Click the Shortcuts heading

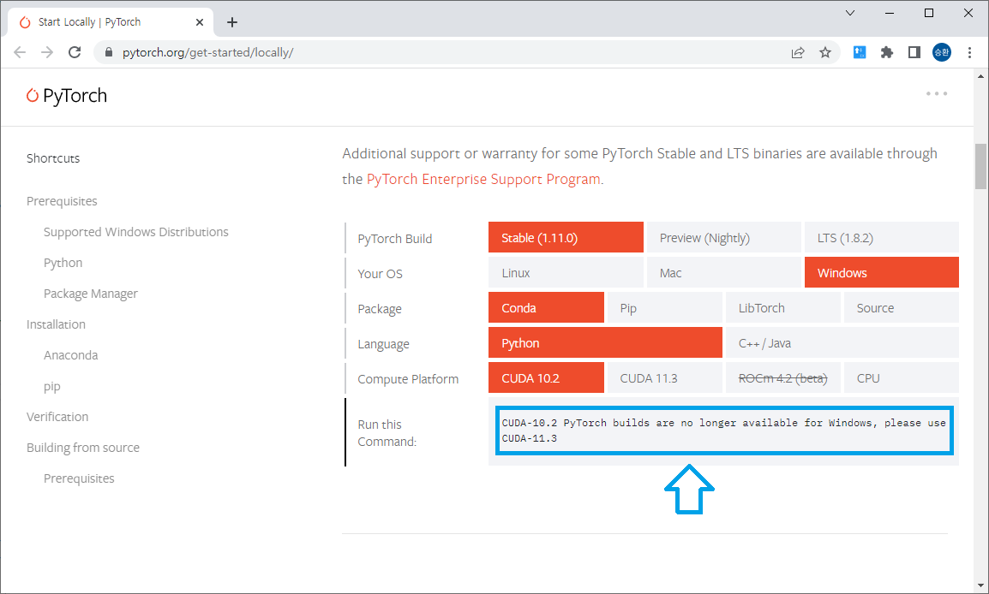53,158
